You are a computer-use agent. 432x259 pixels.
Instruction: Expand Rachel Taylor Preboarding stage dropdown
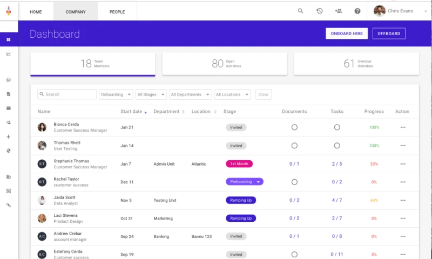[258, 182]
